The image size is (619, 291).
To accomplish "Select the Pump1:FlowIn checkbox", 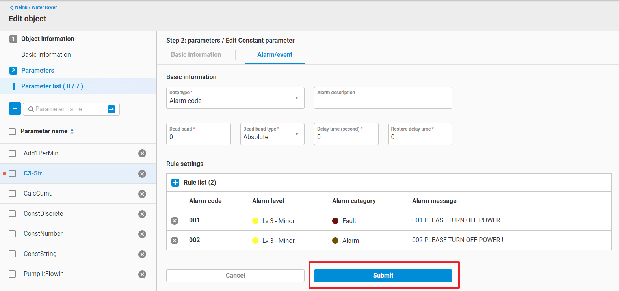I will click(x=12, y=274).
